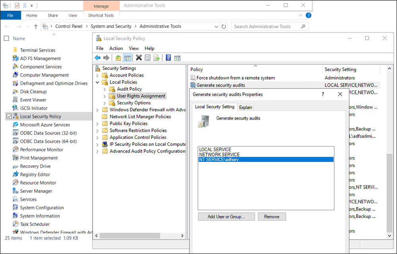Click the Forward arrow in Local Security Policy toolbar
Image resolution: width=397 pixels, height=254 pixels.
(x=107, y=58)
